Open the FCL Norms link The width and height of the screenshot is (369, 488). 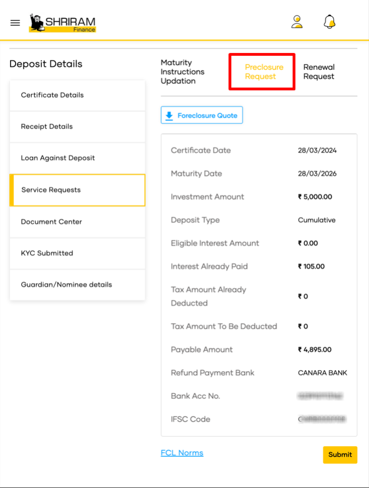pos(182,453)
